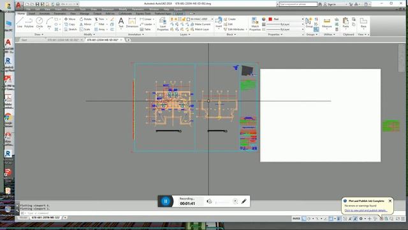
Task: Activate the Rotate command
Action: point(85,19)
